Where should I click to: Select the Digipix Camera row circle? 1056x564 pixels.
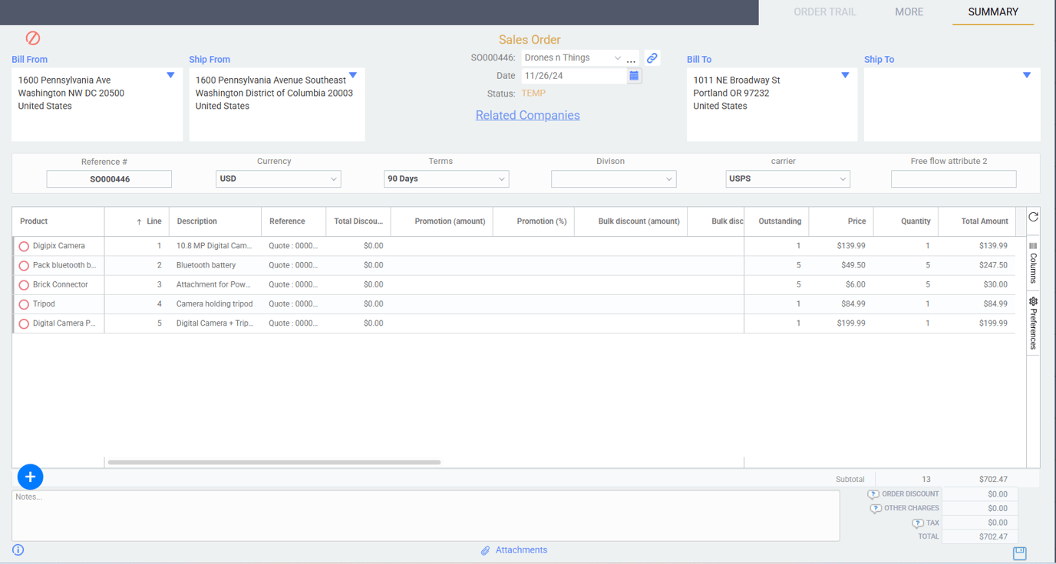(24, 247)
